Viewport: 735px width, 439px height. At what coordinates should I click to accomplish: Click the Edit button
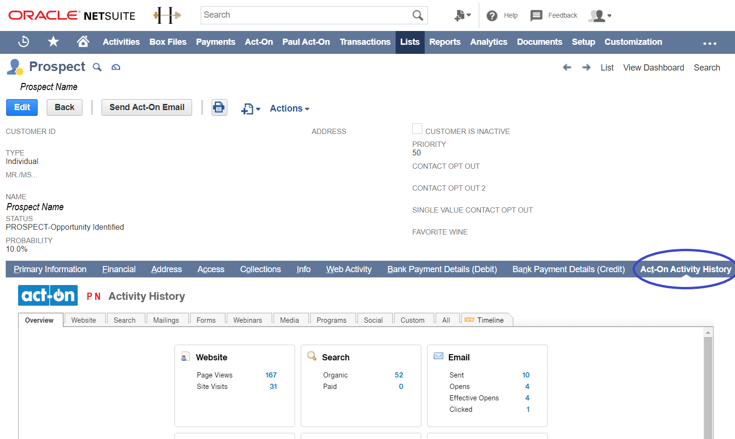(x=22, y=107)
